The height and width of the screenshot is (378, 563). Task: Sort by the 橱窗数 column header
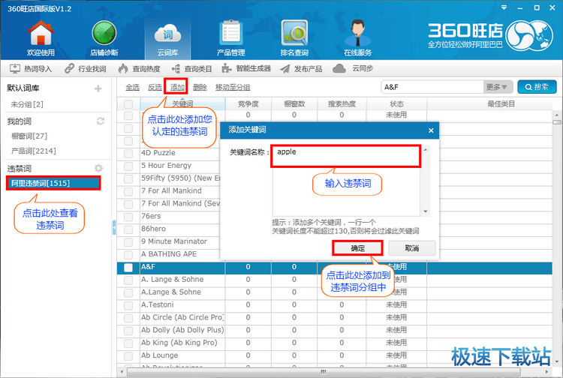294,104
